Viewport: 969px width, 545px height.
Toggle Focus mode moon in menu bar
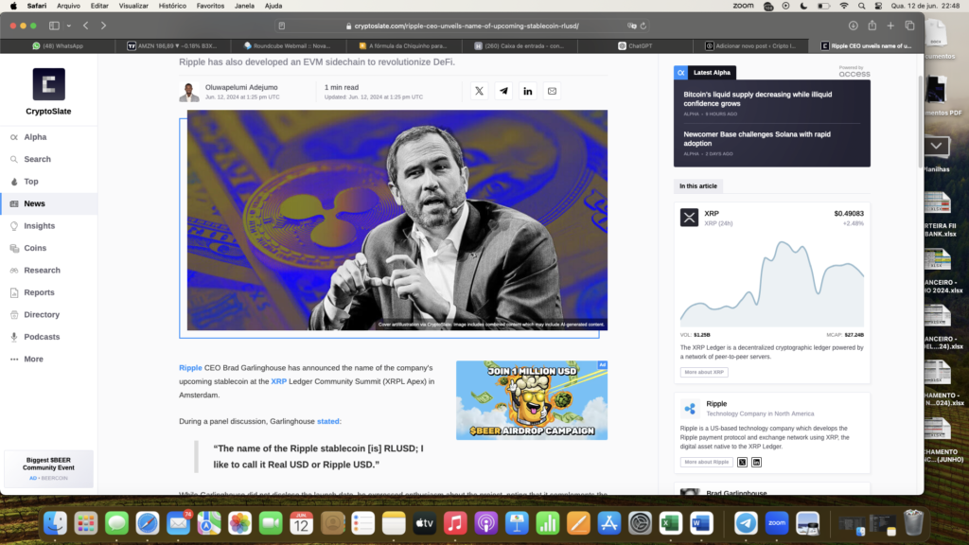pyautogui.click(x=803, y=7)
